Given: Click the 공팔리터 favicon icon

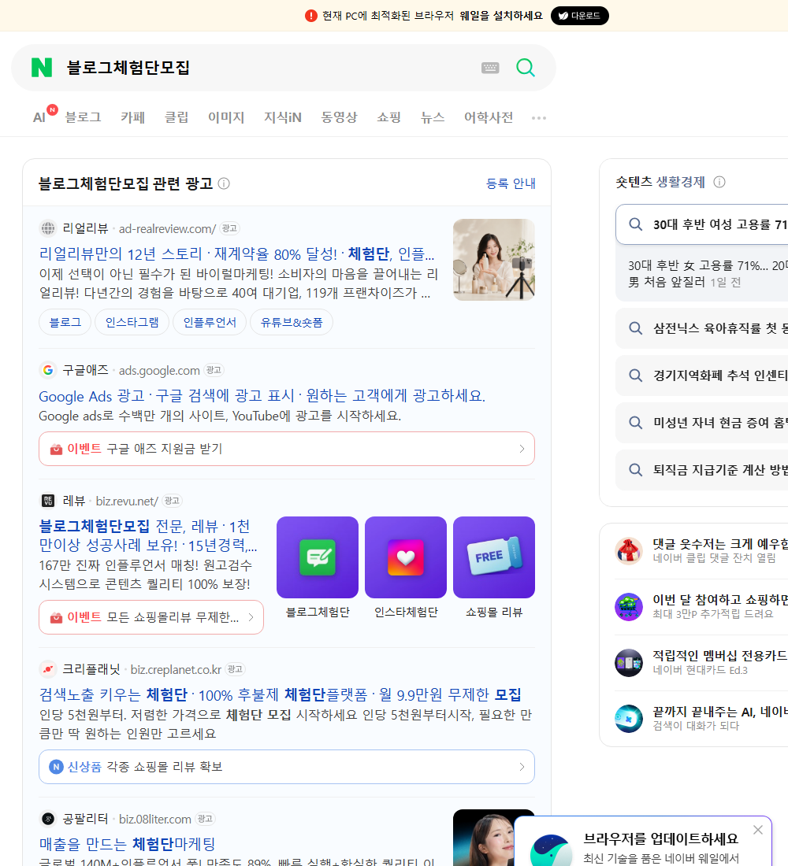Looking at the screenshot, I should coord(48,819).
